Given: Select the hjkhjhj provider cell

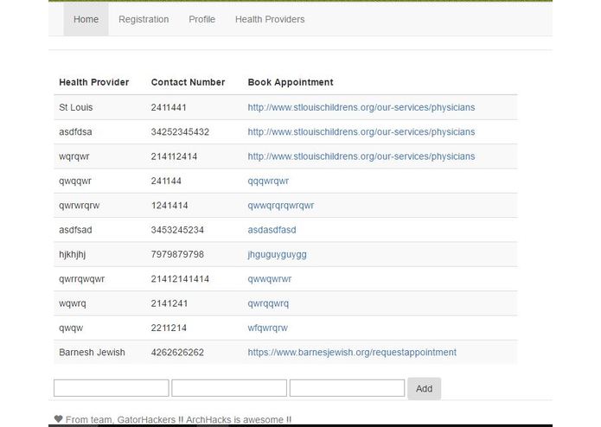Looking at the screenshot, I should 72,255.
